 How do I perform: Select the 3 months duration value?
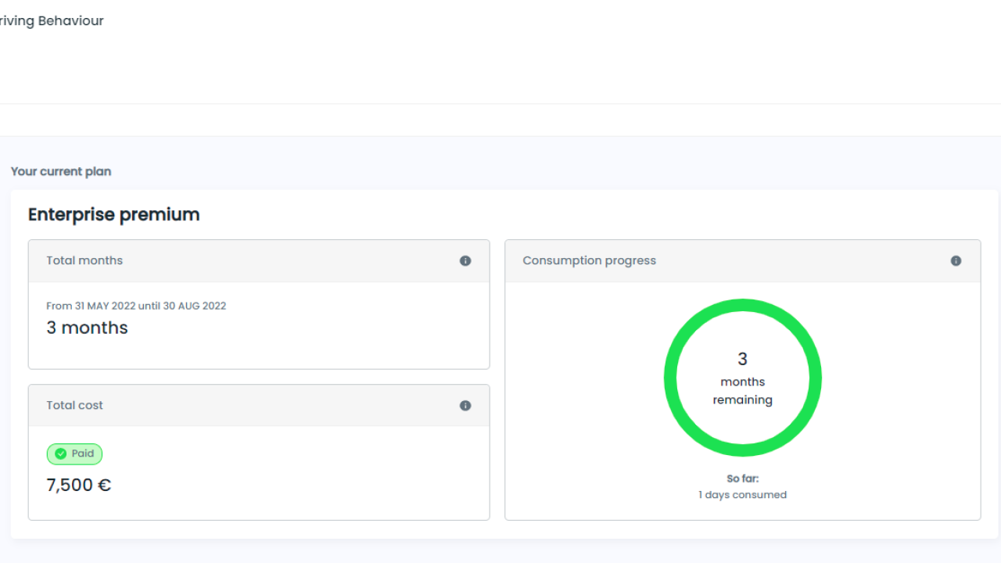pos(87,328)
